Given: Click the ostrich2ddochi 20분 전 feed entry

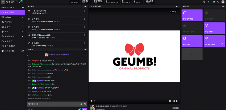Looking at the screenshot, I should point(57,20).
